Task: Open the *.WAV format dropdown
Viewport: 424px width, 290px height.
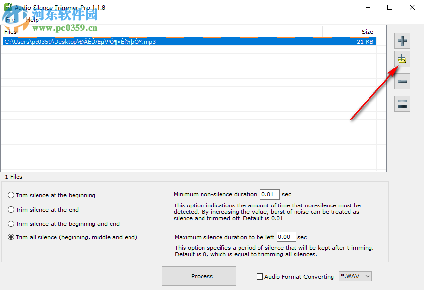Action: 355,276
